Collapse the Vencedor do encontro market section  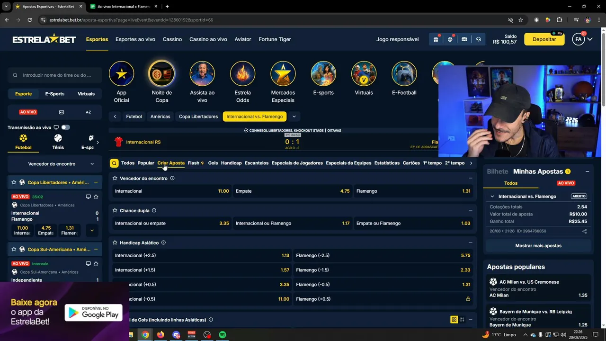coord(470,178)
